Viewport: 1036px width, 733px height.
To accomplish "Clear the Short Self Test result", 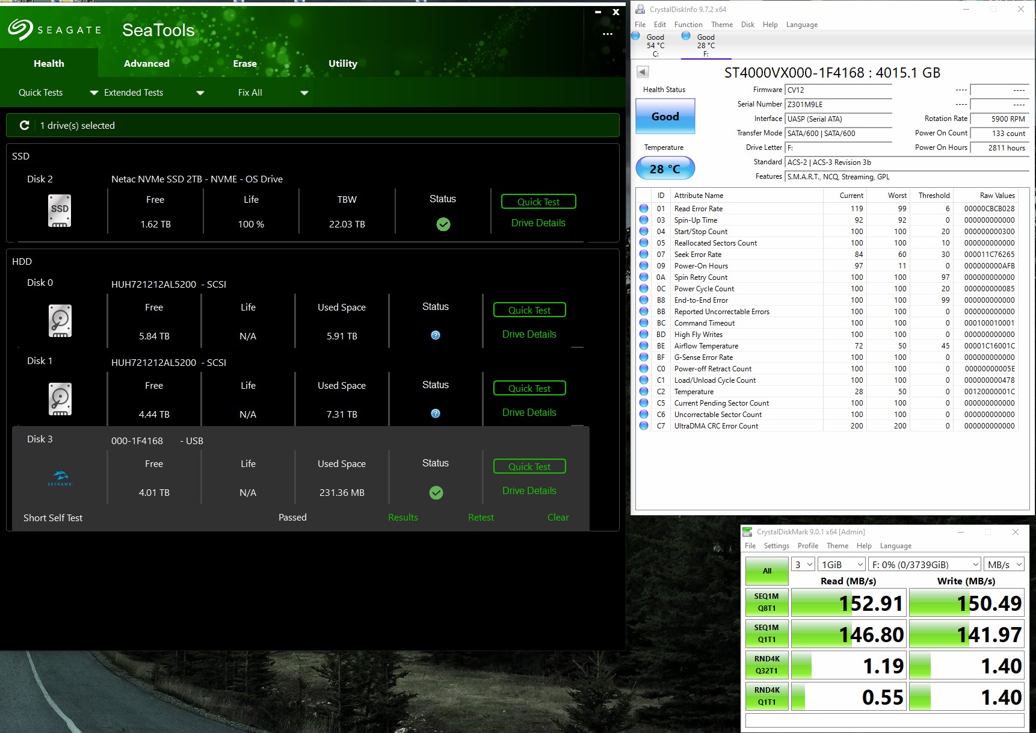I will click(x=558, y=518).
